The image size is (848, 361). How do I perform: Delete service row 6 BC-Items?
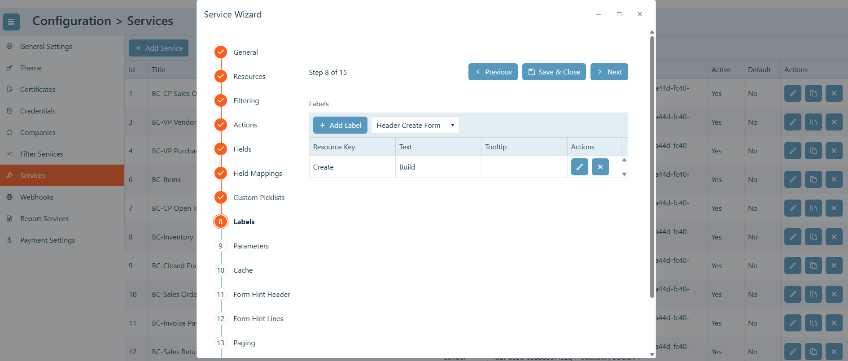pyautogui.click(x=834, y=179)
